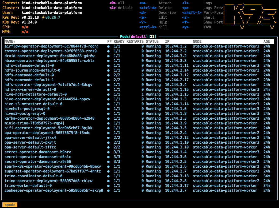Click the K8s Rev v1.24.0 value
The image size is (279, 208).
29,22
